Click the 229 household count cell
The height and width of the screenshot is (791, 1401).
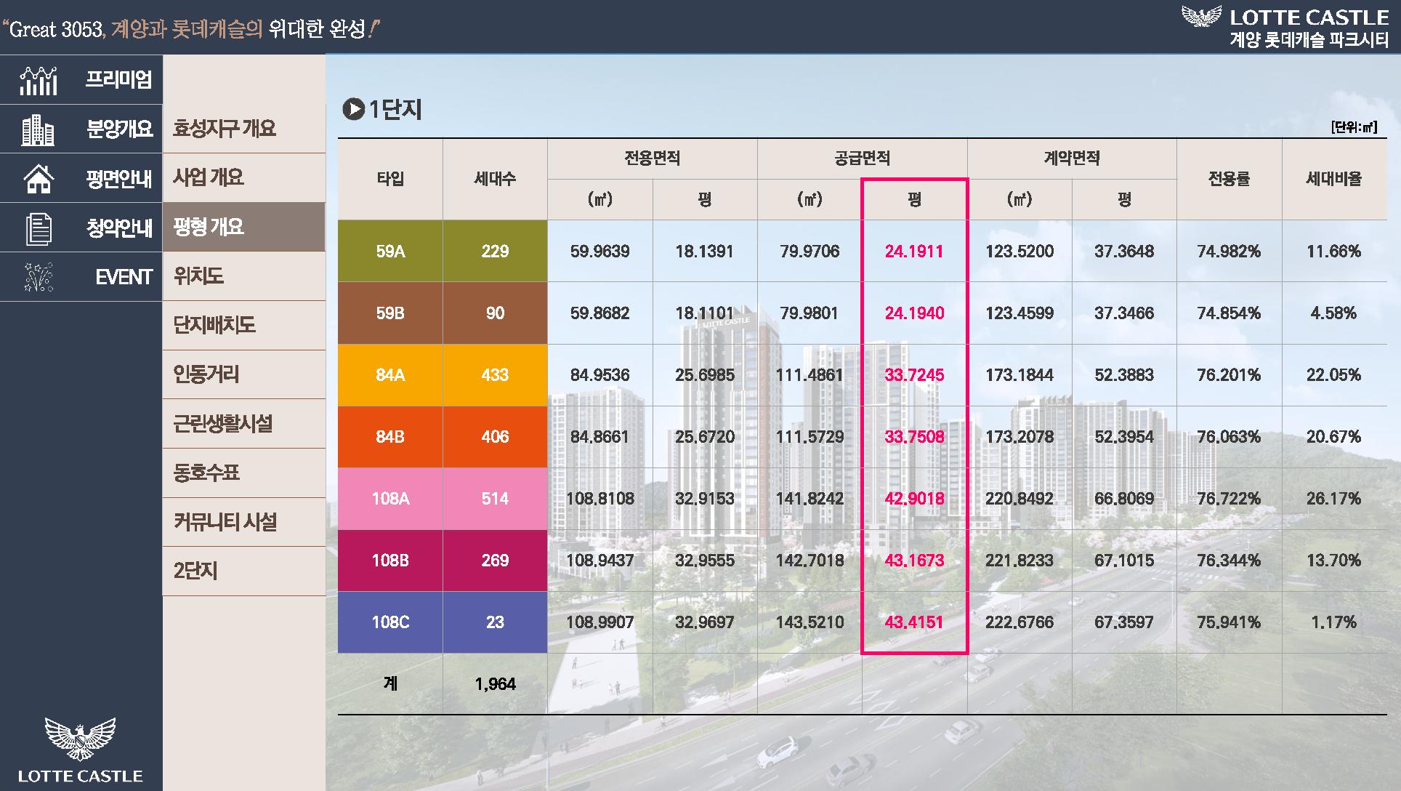pos(495,252)
